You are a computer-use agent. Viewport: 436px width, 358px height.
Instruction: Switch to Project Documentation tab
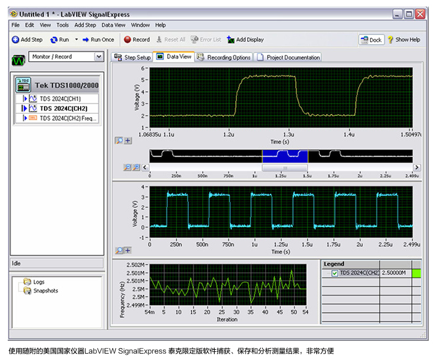[x=288, y=57]
